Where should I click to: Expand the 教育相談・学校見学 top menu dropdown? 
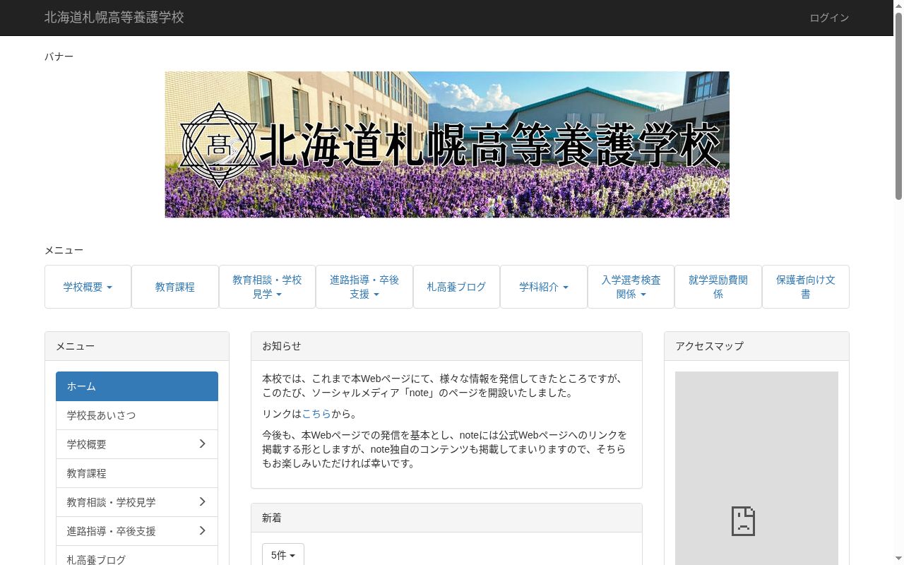coord(267,287)
